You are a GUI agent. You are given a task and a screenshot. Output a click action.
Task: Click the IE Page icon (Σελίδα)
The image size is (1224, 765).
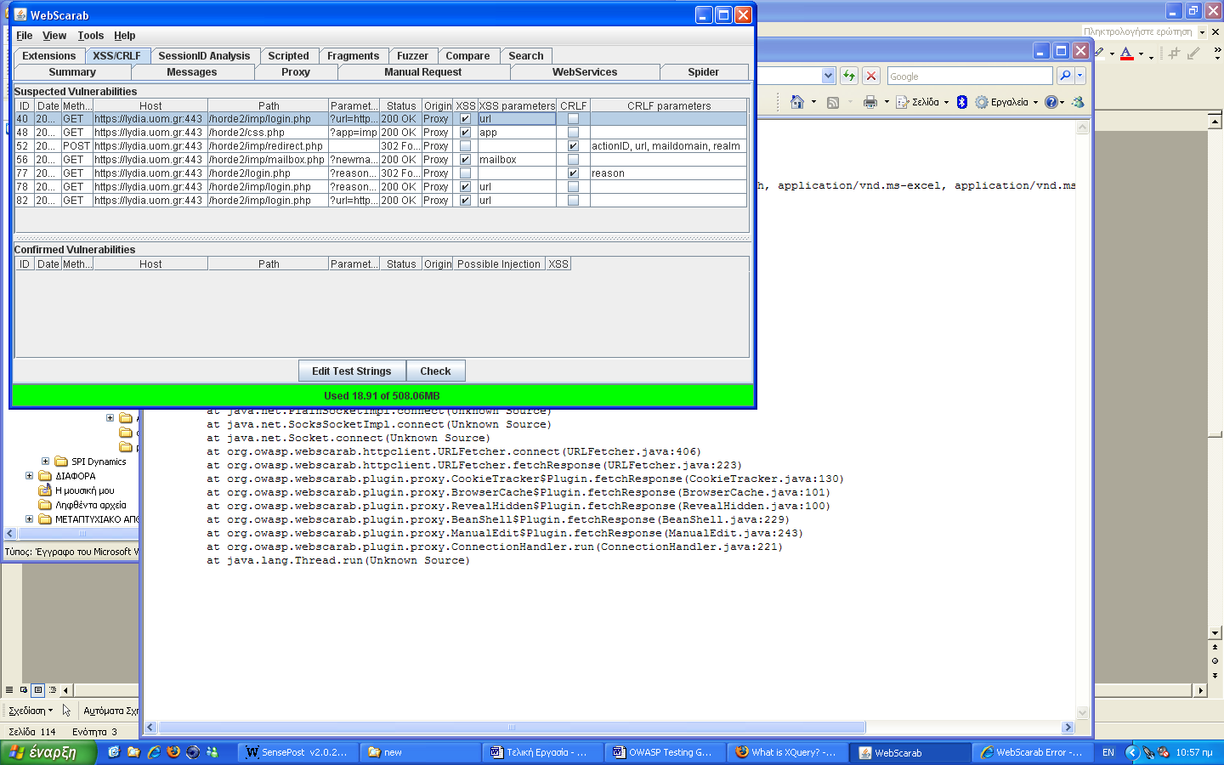pos(902,102)
